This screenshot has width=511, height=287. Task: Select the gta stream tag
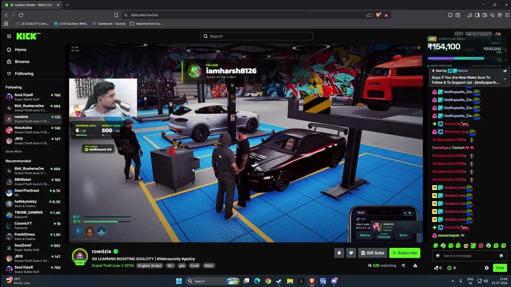(x=182, y=266)
